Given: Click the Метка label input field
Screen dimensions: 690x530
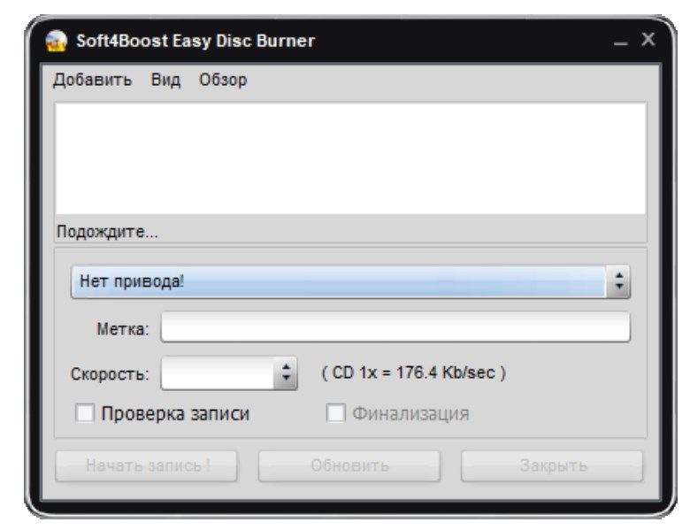Looking at the screenshot, I should (395, 326).
